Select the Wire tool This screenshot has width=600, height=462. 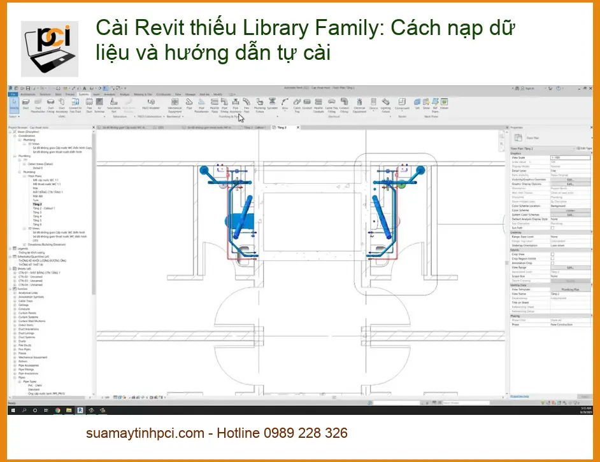[x=285, y=104]
